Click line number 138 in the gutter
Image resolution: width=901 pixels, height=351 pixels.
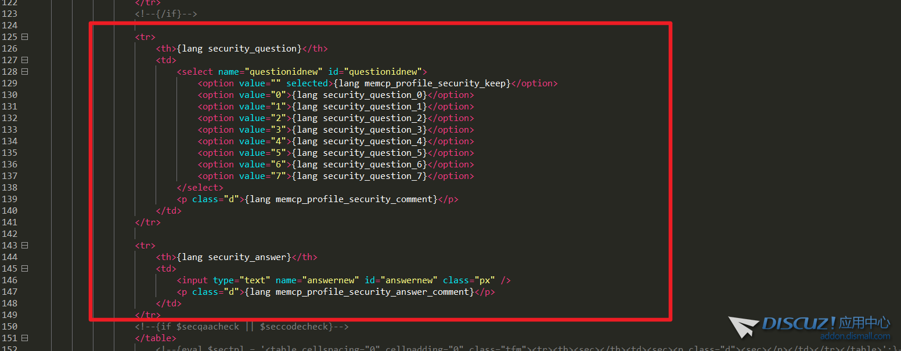coord(10,188)
